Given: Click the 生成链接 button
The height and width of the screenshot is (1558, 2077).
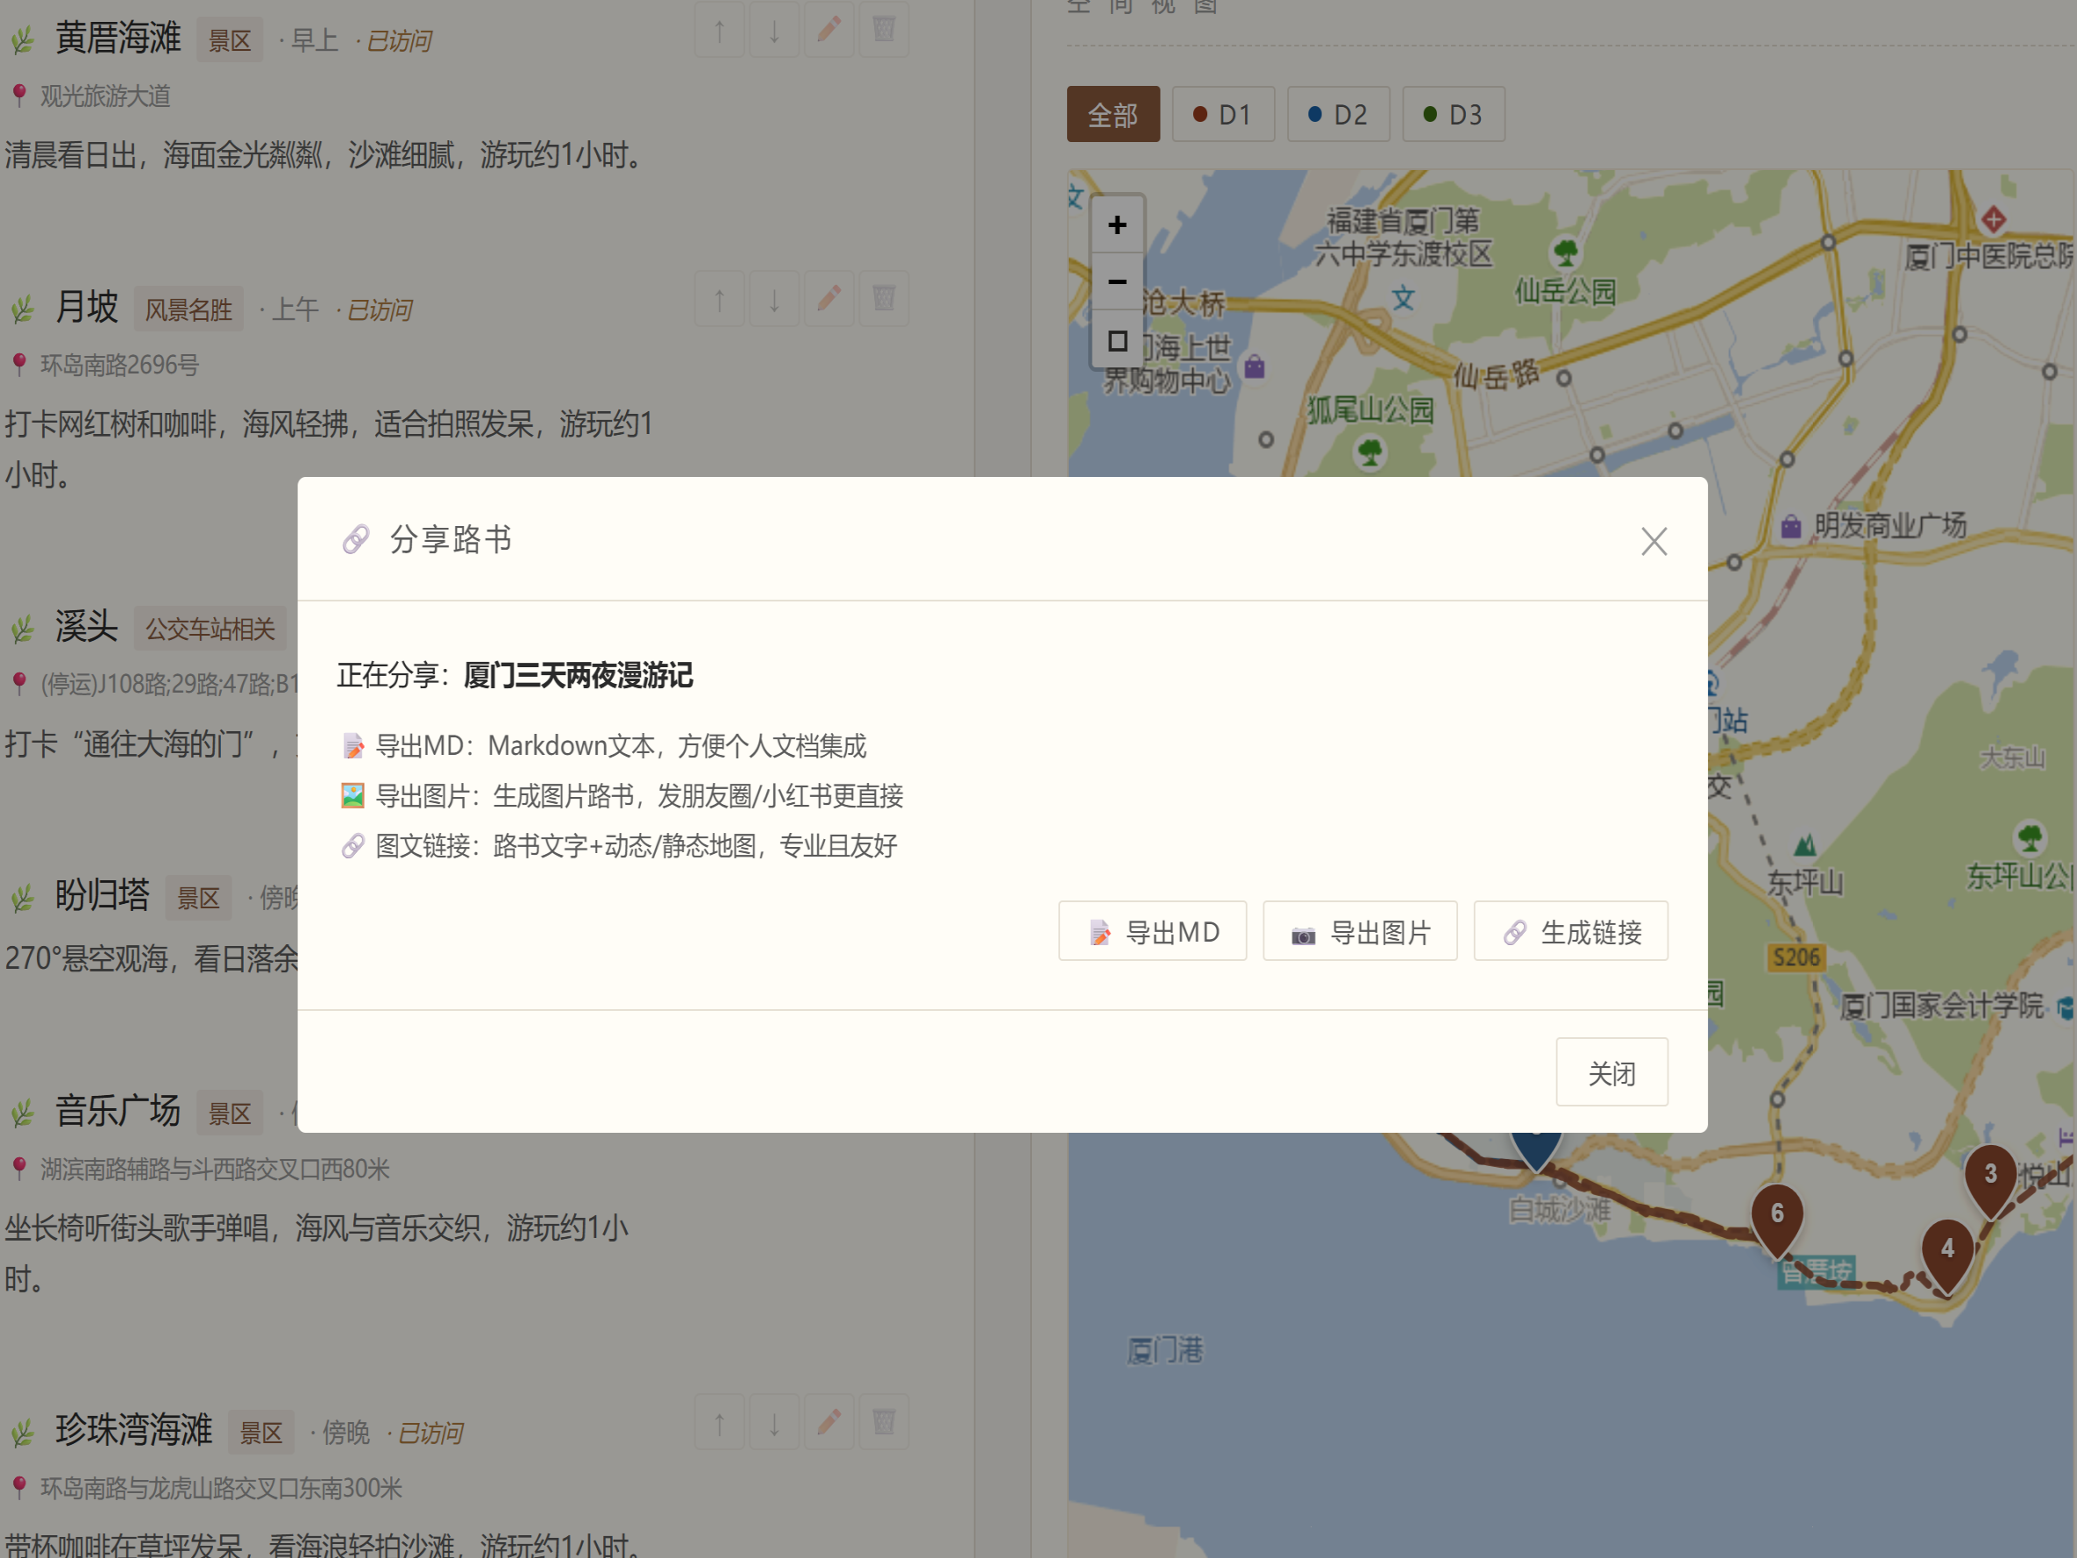Looking at the screenshot, I should point(1571,932).
